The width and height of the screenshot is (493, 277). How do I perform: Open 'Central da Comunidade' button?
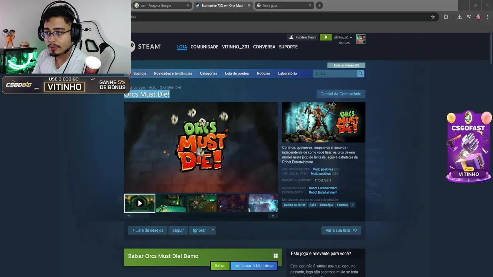pos(341,94)
